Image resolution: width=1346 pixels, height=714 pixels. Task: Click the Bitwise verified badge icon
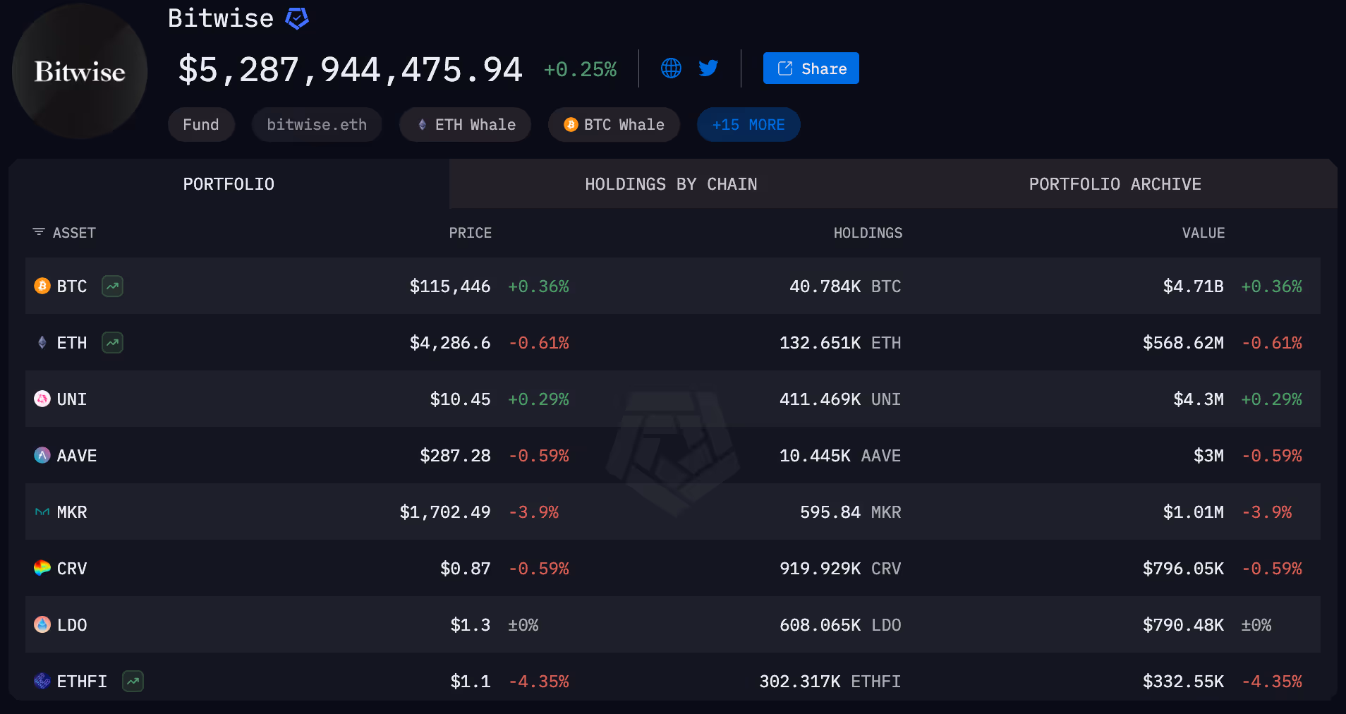[x=297, y=18]
